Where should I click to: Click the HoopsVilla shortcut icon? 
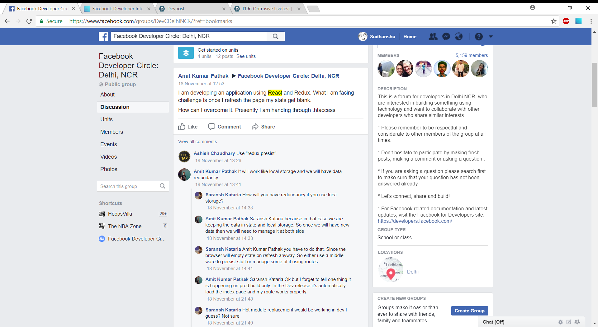click(102, 214)
